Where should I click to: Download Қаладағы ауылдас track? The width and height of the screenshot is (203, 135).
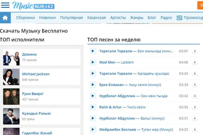(195, 73)
